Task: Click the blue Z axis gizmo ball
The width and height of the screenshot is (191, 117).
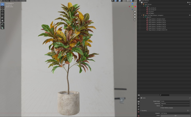Action: click(132, 4)
